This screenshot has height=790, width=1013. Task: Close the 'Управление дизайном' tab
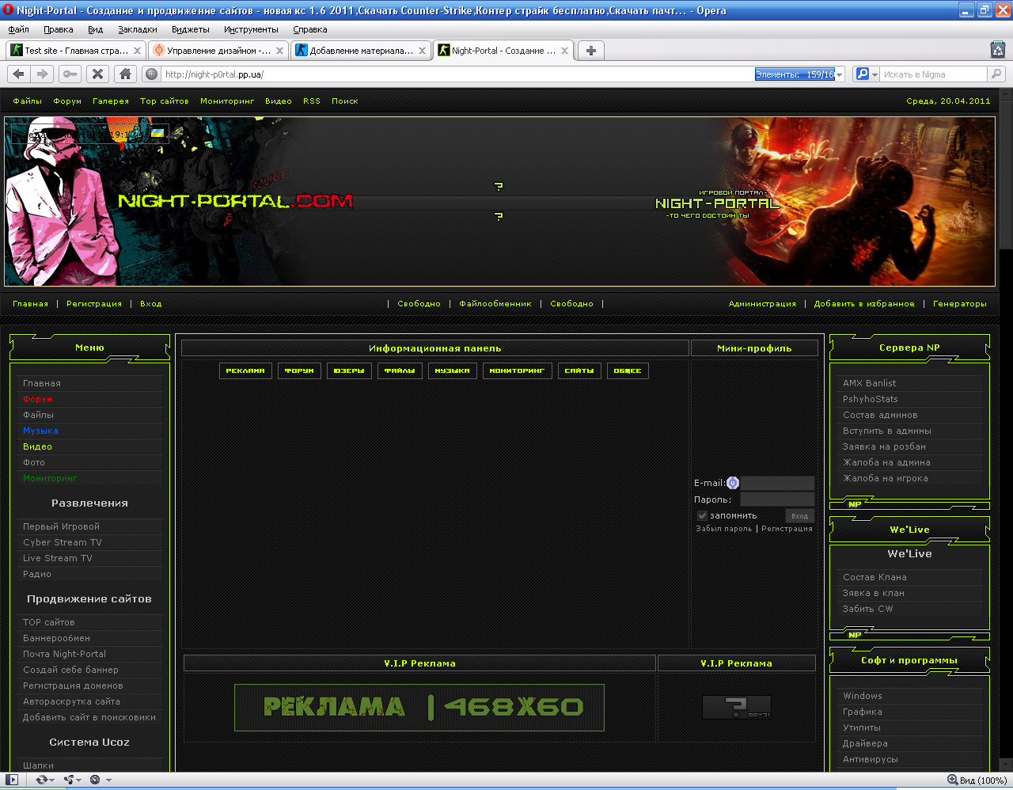[279, 51]
